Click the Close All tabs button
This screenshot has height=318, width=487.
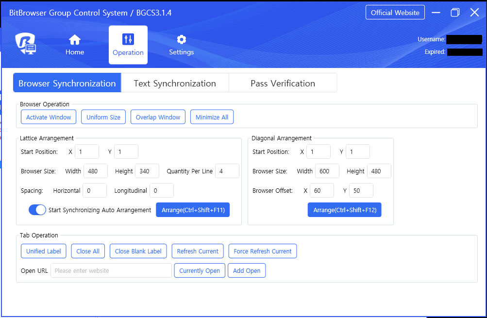point(88,251)
